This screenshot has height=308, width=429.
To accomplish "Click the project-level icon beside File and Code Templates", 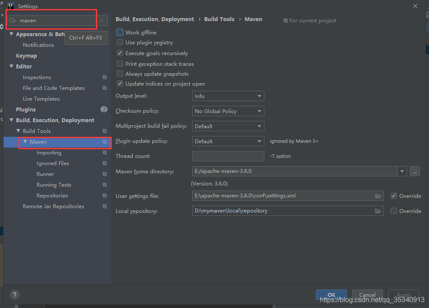I will tap(104, 88).
